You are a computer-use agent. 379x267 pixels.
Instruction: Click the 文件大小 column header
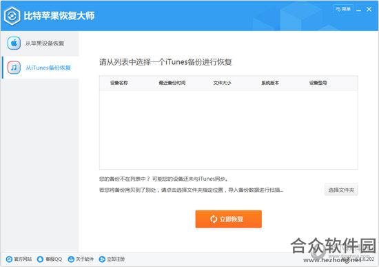222,83
